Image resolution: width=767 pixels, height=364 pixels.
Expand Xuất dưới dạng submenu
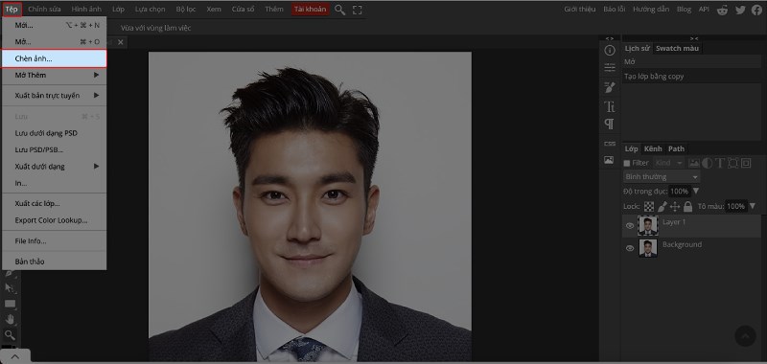click(55, 166)
